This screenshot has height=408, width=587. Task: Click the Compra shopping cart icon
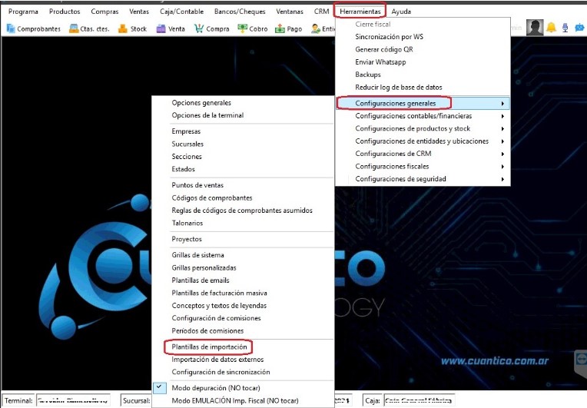[212, 28]
